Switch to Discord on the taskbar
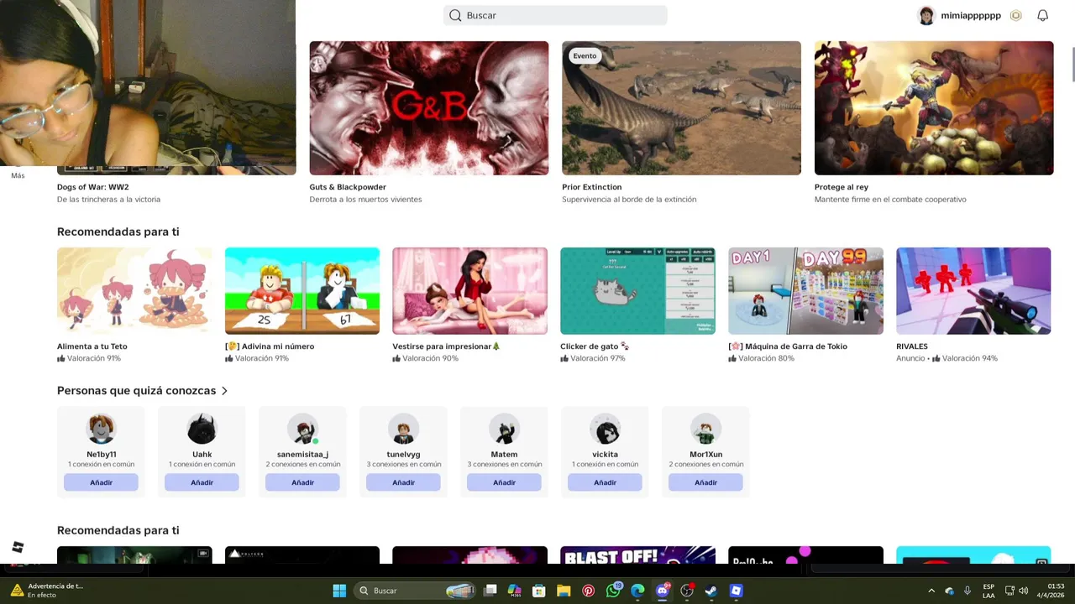 tap(662, 591)
